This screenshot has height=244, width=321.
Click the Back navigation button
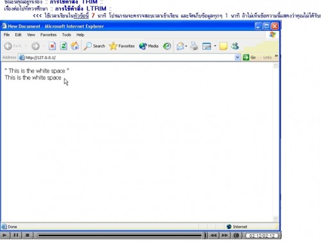tap(13, 46)
